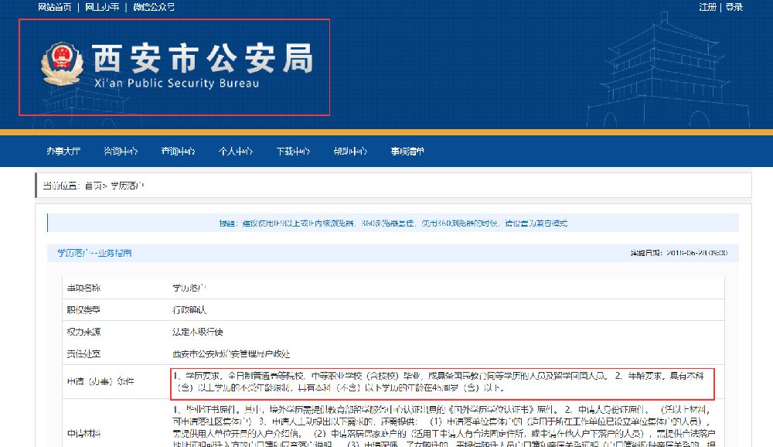Open 网站首页 in the top bar
The image size is (773, 447).
pyautogui.click(x=54, y=7)
